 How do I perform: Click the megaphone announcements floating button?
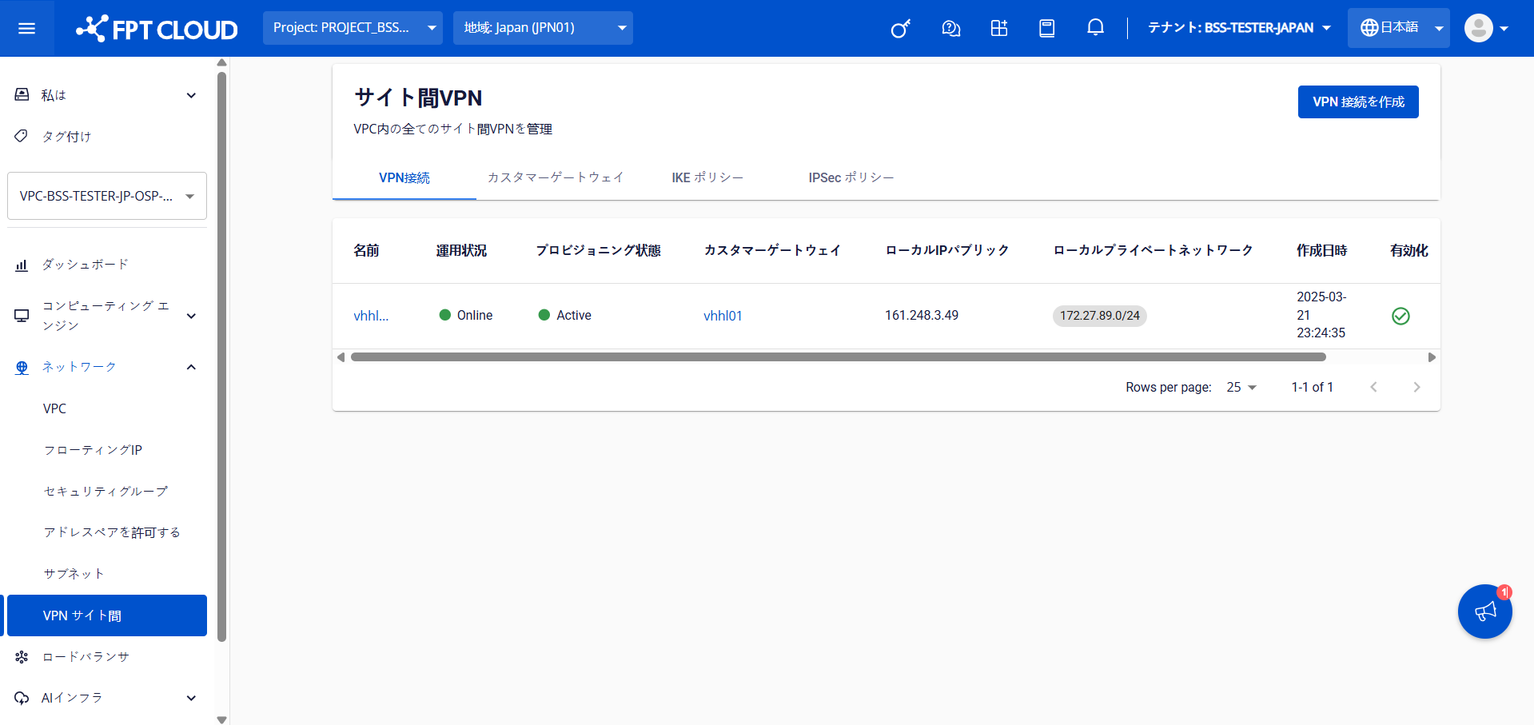pos(1485,611)
